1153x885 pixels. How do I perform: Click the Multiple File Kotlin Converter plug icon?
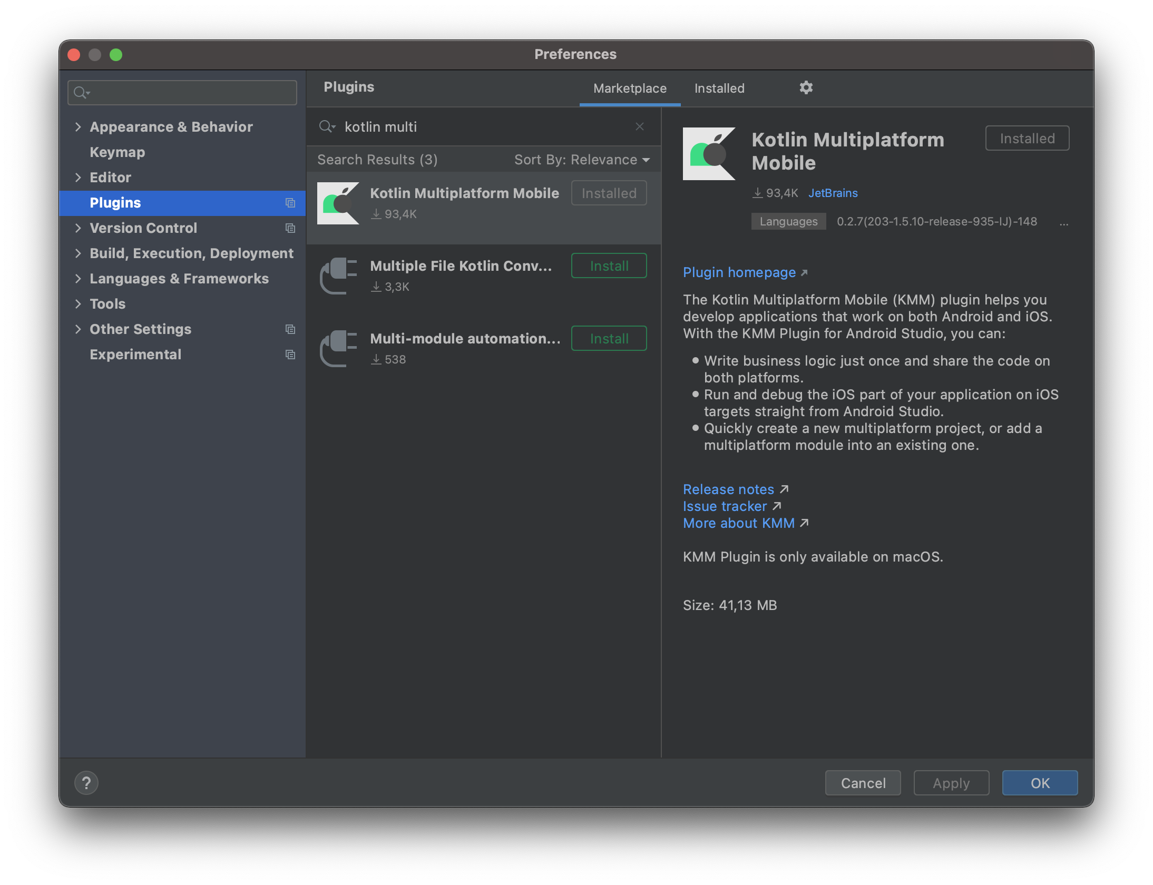point(338,276)
